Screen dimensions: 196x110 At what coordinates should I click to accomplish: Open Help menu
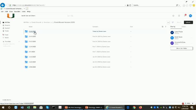tap(29, 11)
